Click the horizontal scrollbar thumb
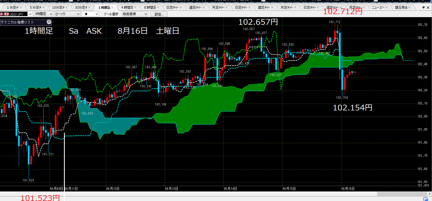Screen dimensions: 432x201 (402, 194)
